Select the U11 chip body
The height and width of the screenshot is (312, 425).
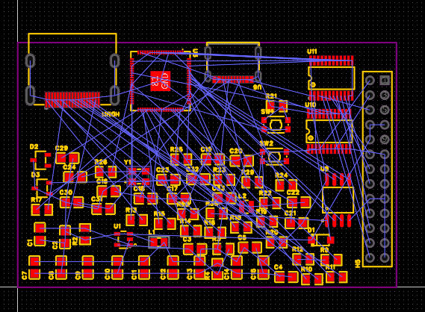click(331, 78)
